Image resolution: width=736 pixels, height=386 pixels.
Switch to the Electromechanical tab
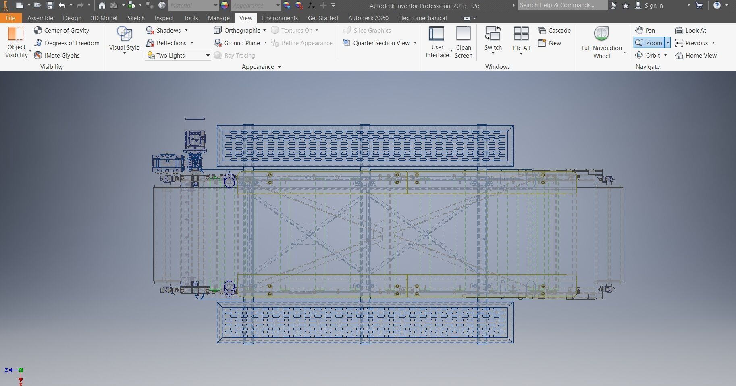[x=422, y=18]
